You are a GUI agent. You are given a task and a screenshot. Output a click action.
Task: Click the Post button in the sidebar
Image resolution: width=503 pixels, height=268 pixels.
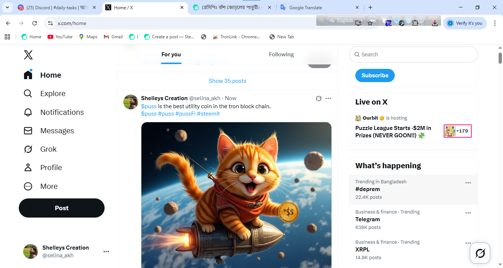61,208
